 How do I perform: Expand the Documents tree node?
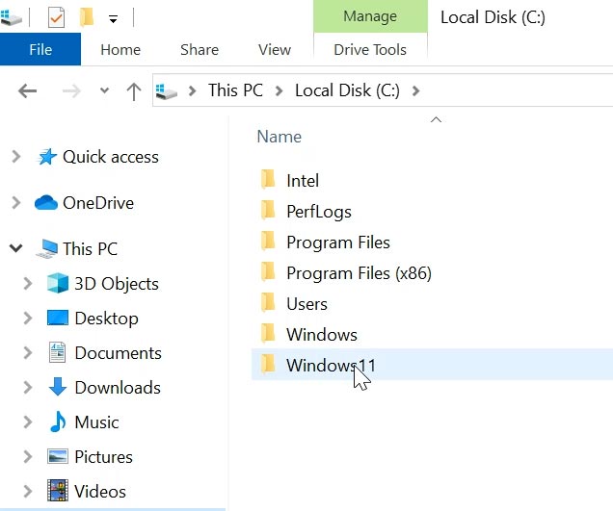tap(27, 352)
